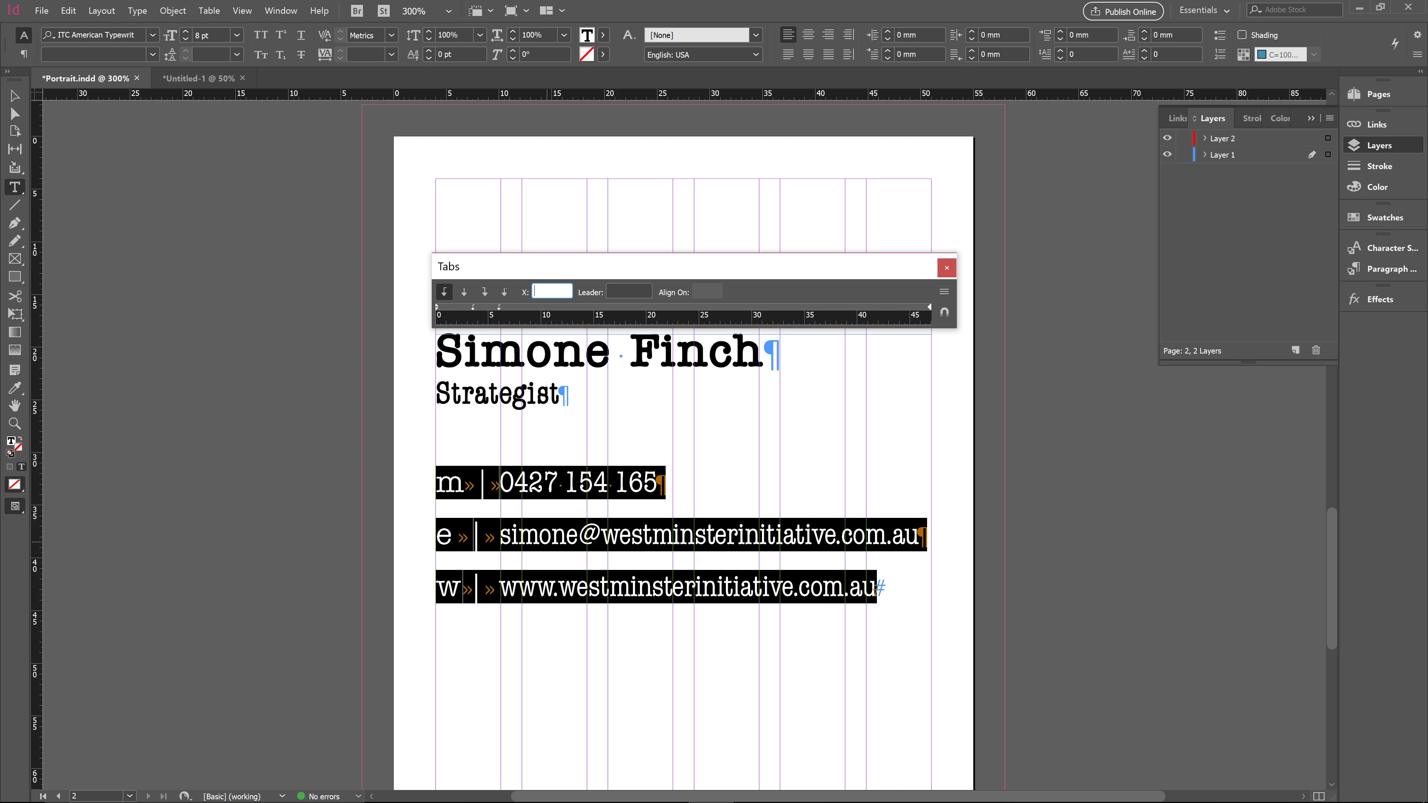Viewport: 1428px width, 803px height.
Task: Click the delete layer trash icon
Action: pyautogui.click(x=1315, y=350)
